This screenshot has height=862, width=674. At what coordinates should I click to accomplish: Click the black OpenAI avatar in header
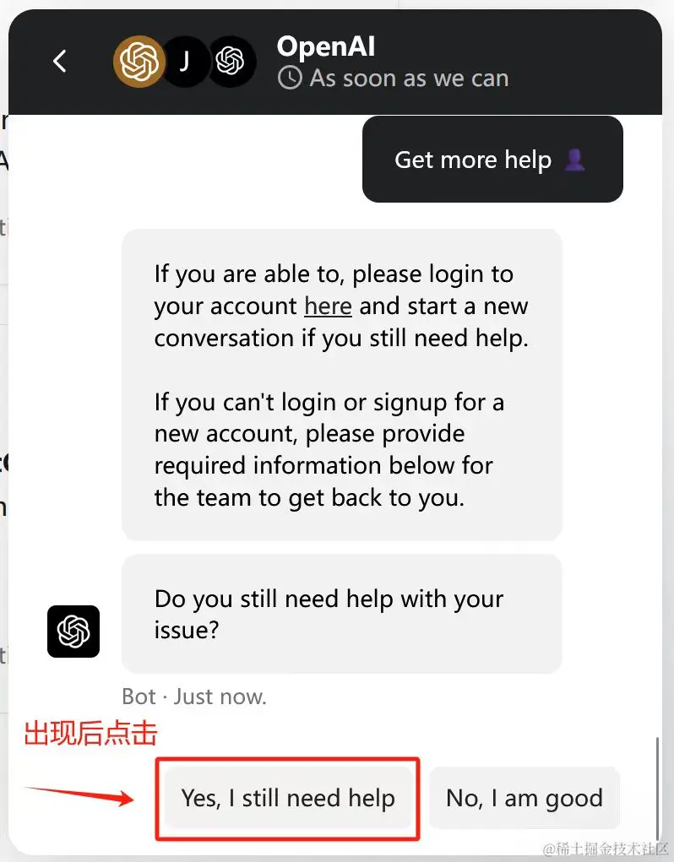231,61
